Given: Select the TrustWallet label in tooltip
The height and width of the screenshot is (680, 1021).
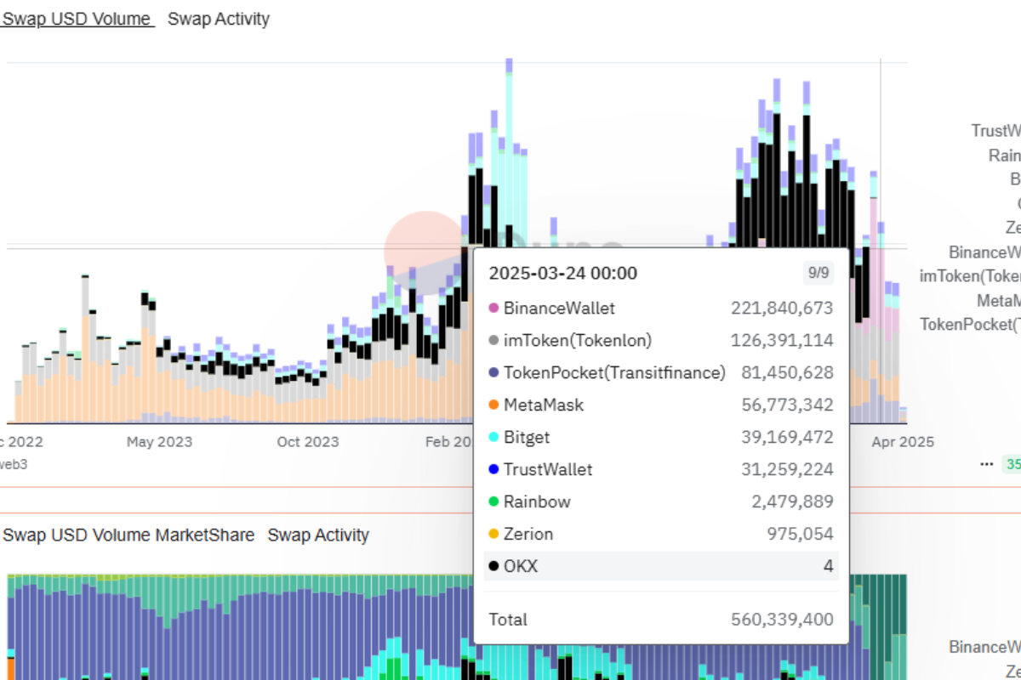Looking at the screenshot, I should 548,470.
